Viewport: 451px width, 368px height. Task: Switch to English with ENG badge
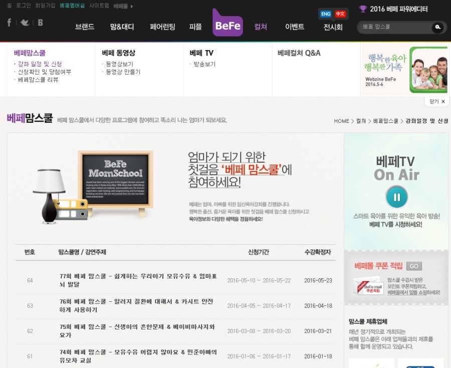(x=326, y=14)
